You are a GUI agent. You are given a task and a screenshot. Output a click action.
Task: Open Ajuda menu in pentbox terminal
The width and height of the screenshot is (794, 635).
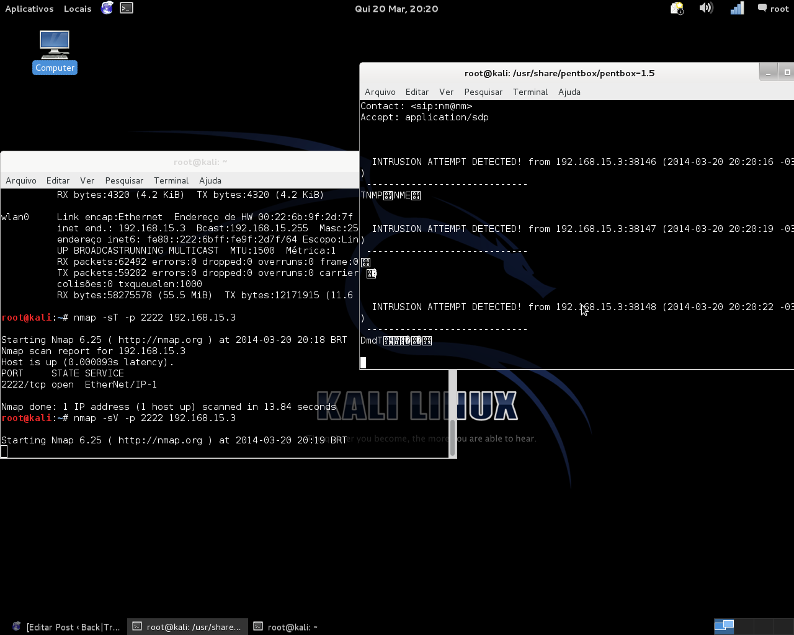tap(569, 92)
